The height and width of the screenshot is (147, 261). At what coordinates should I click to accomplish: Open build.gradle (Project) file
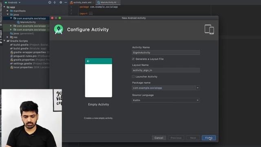tap(29, 45)
